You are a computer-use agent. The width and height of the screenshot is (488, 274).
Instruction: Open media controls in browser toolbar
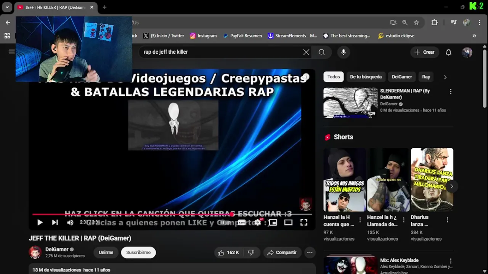coord(453,22)
